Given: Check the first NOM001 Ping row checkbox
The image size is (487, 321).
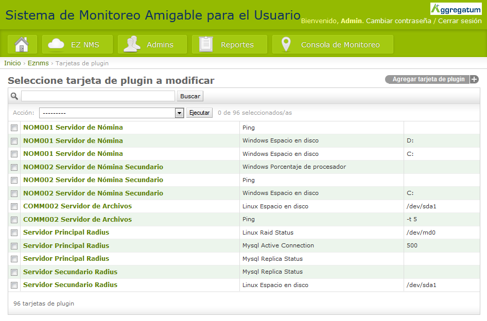Looking at the screenshot, I should pos(14,128).
